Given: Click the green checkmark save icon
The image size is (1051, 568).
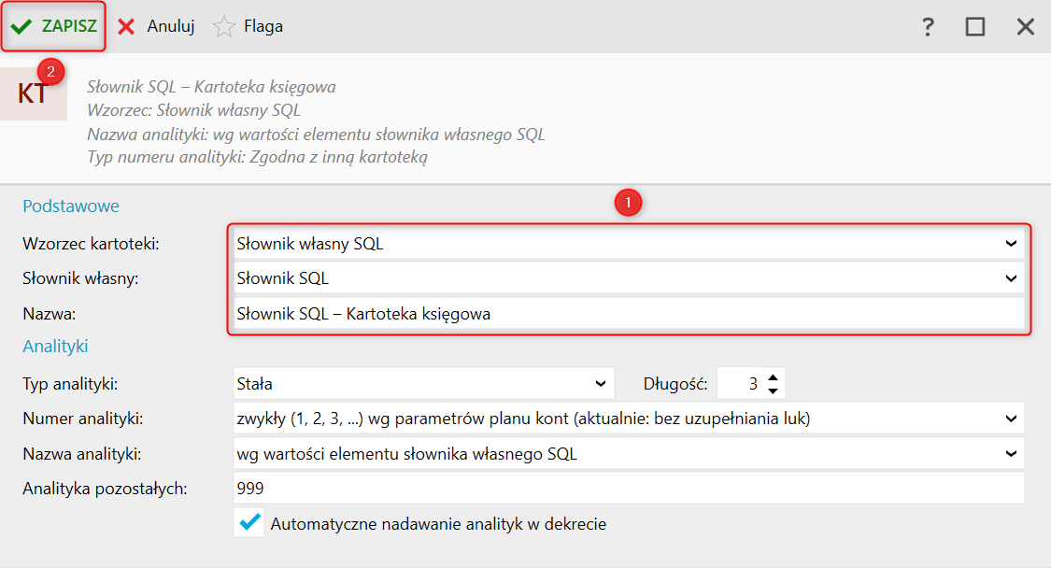Looking at the screenshot, I should (x=21, y=27).
